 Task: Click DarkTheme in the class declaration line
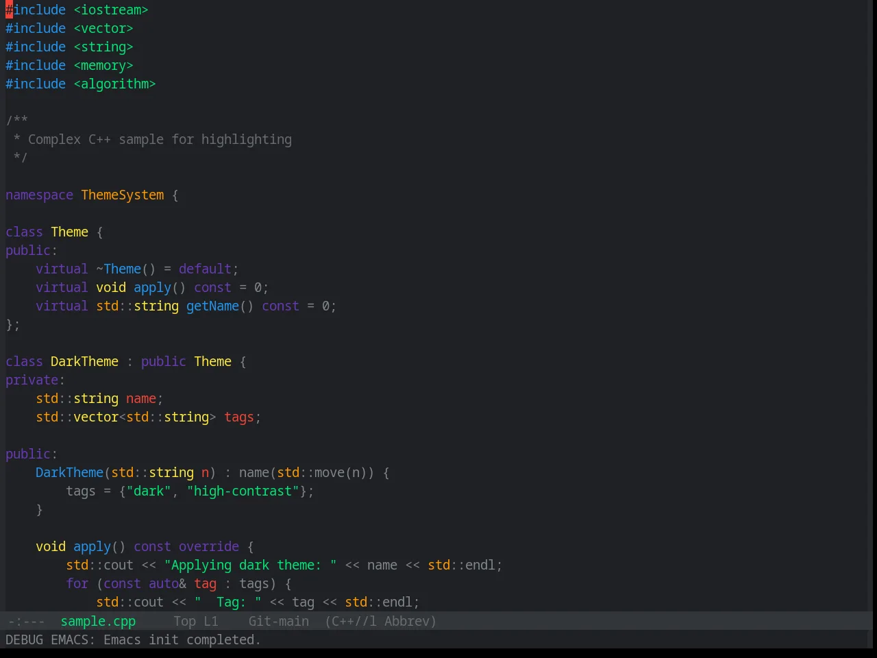point(84,361)
